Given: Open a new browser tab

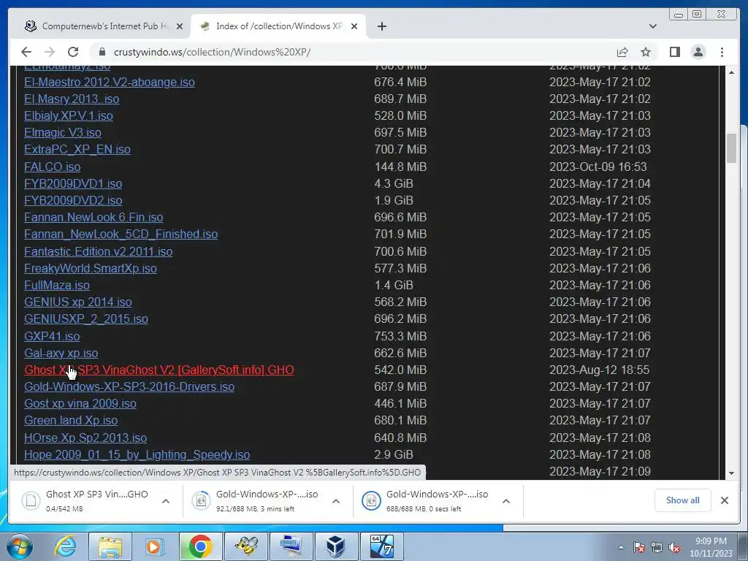Looking at the screenshot, I should [381, 26].
